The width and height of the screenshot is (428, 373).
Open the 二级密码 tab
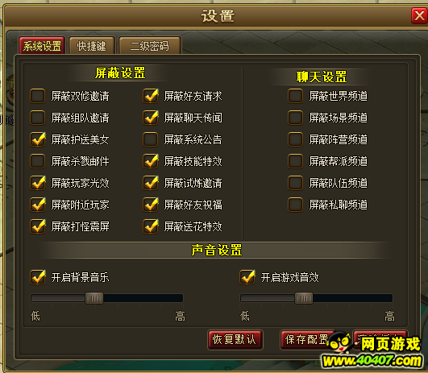point(150,46)
